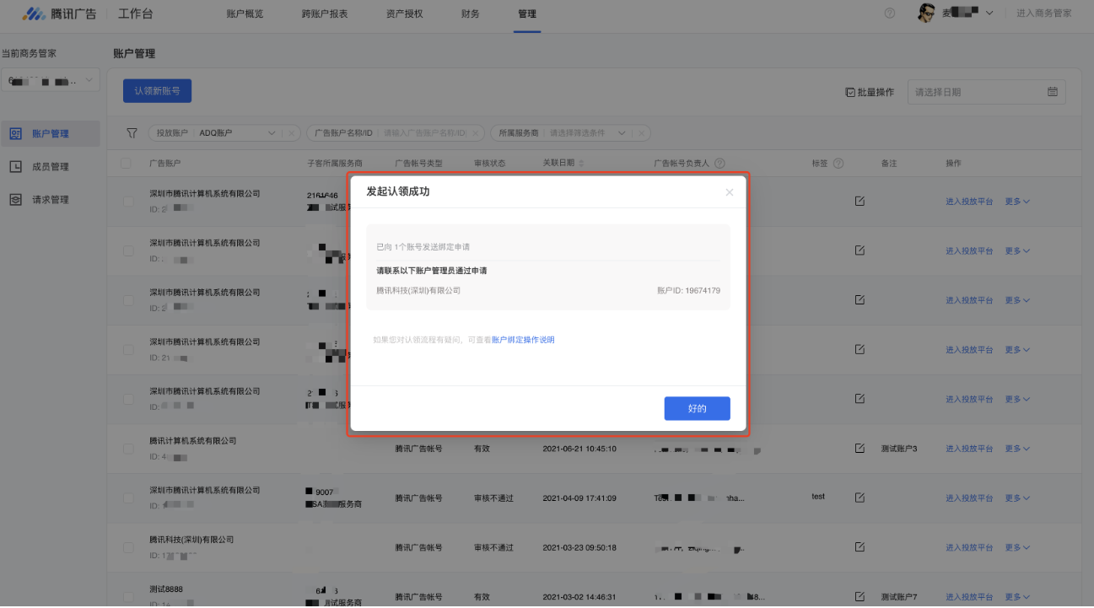The height and width of the screenshot is (608, 1094).
Task: Edit remark icon for 测试账户7 row
Action: [860, 597]
